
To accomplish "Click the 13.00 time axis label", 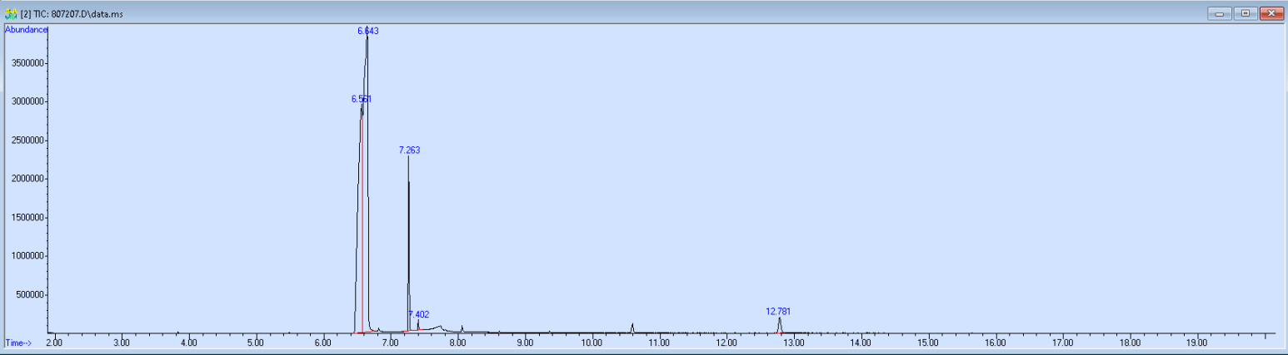I will (794, 343).
